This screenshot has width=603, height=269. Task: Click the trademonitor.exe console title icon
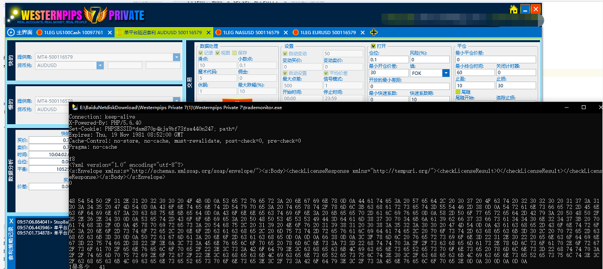click(74, 107)
